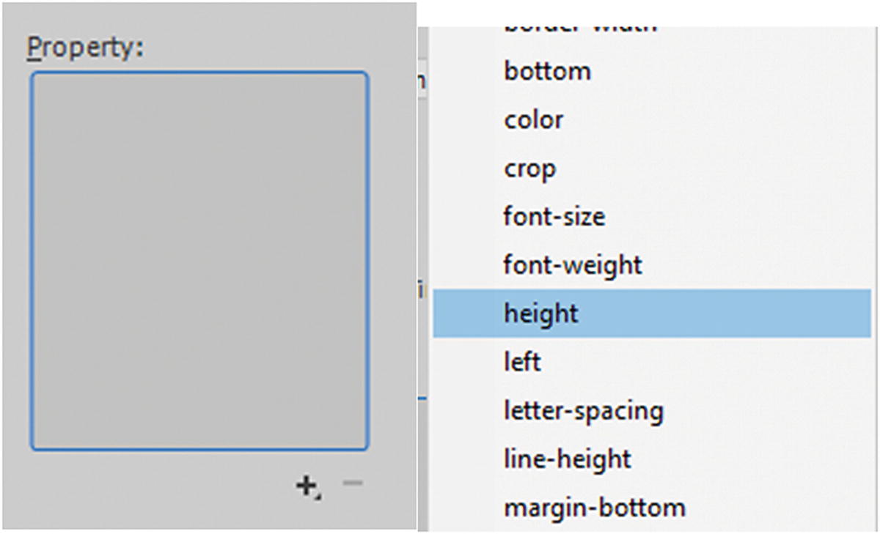Viewport: 880px width, 534px height.
Task: Select font-weight in the popup list
Action: (573, 264)
